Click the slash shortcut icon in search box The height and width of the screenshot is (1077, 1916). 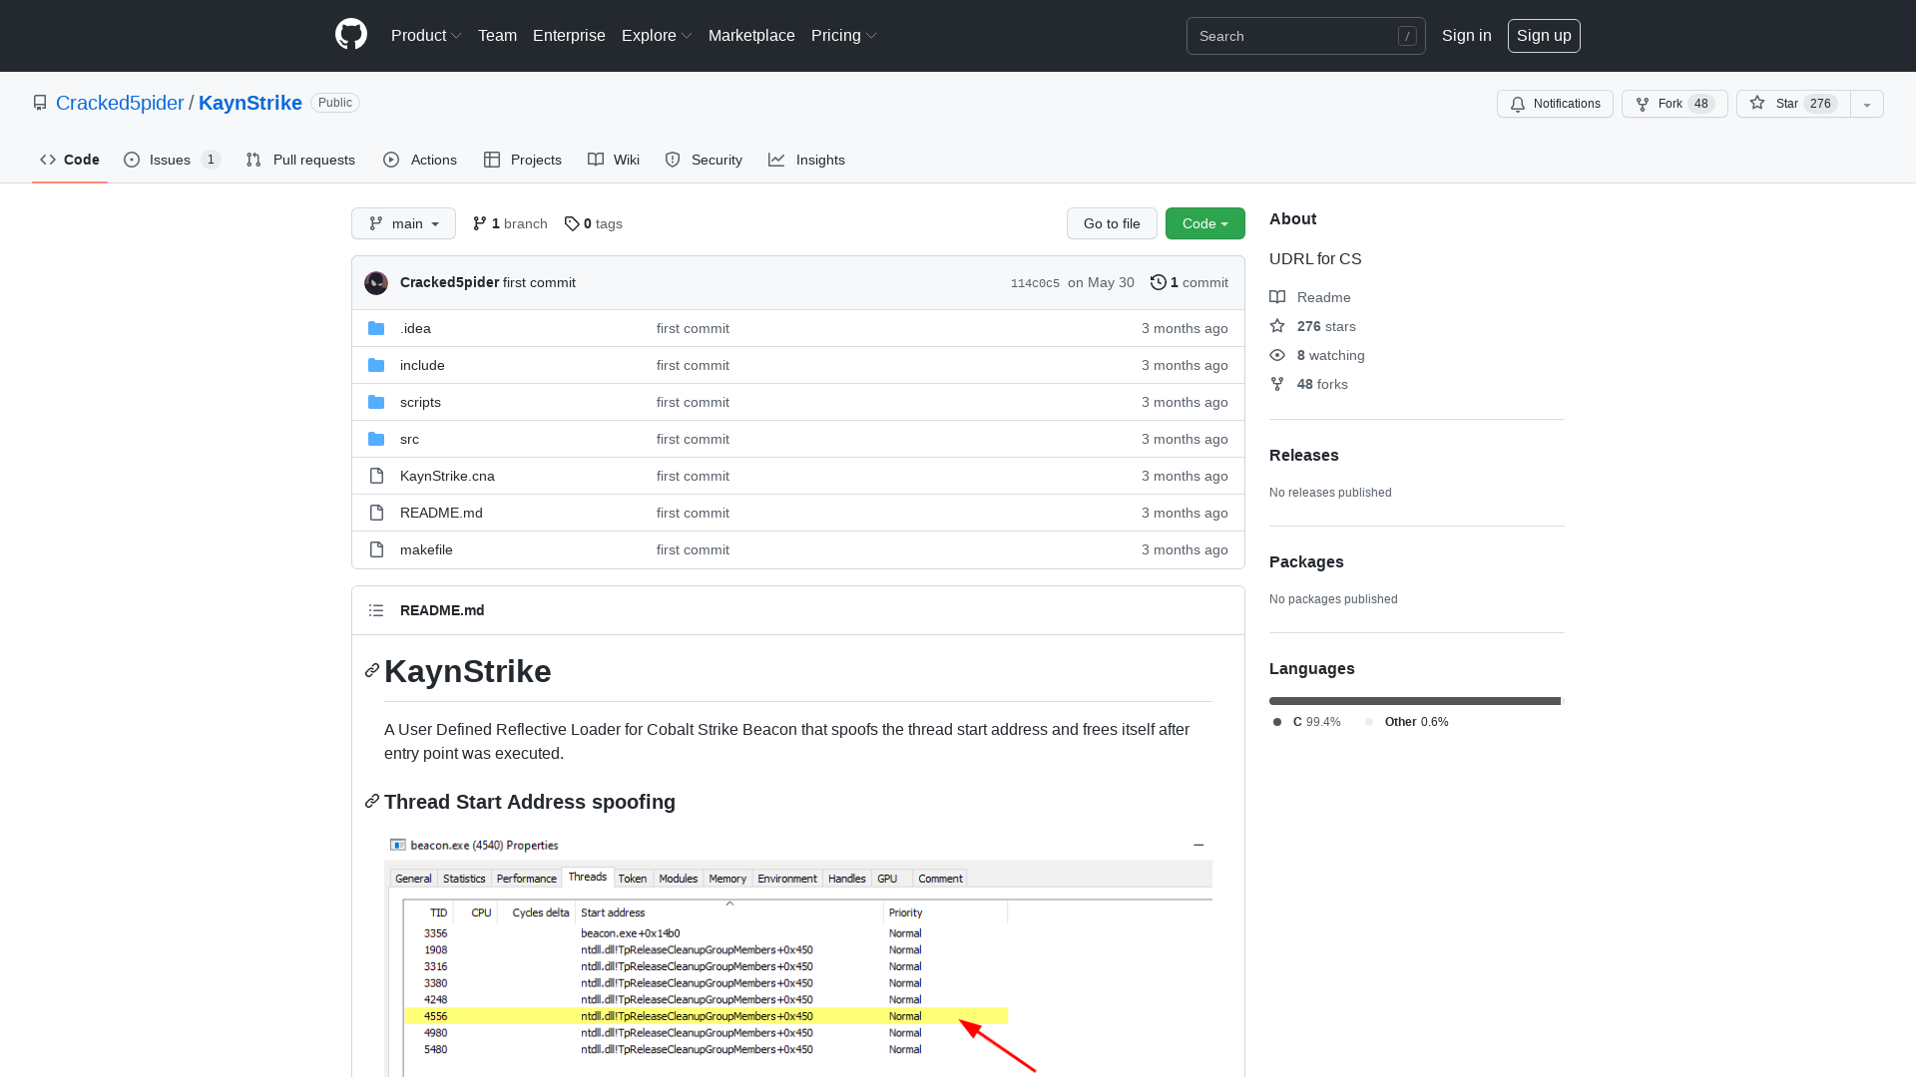(1407, 36)
